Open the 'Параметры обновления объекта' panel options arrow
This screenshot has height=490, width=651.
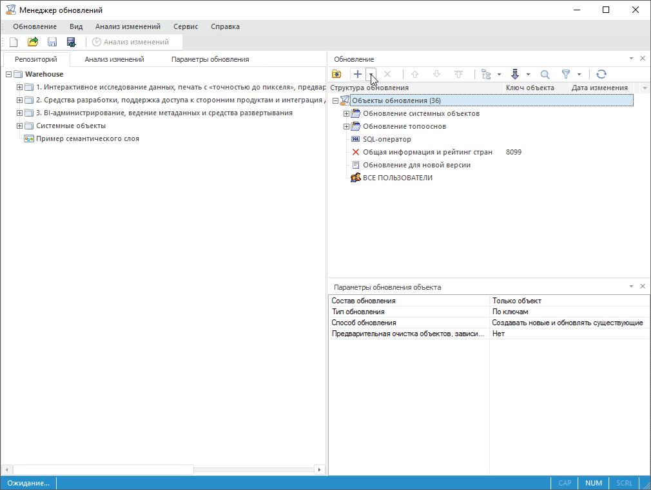[x=631, y=287]
